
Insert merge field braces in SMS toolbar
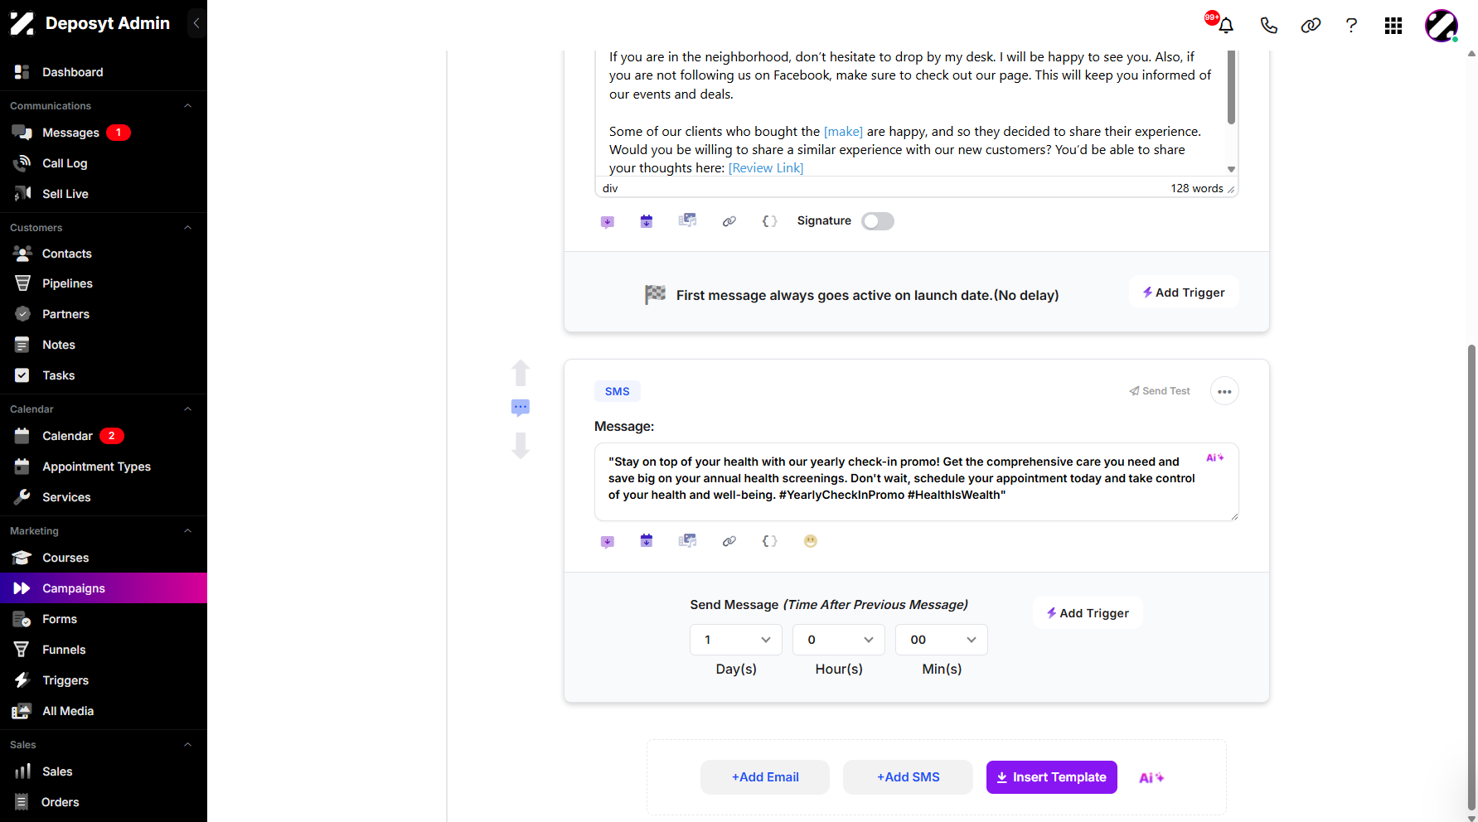(769, 541)
